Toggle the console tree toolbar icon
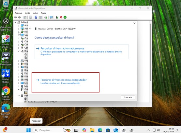The height and width of the screenshot is (133, 181). point(25,17)
